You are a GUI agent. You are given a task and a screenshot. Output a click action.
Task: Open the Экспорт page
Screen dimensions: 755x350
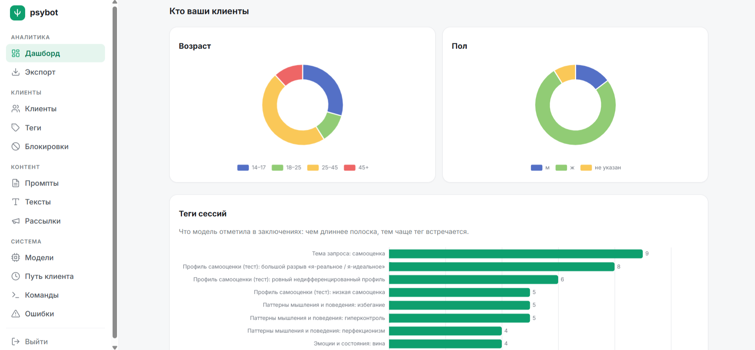55,72
